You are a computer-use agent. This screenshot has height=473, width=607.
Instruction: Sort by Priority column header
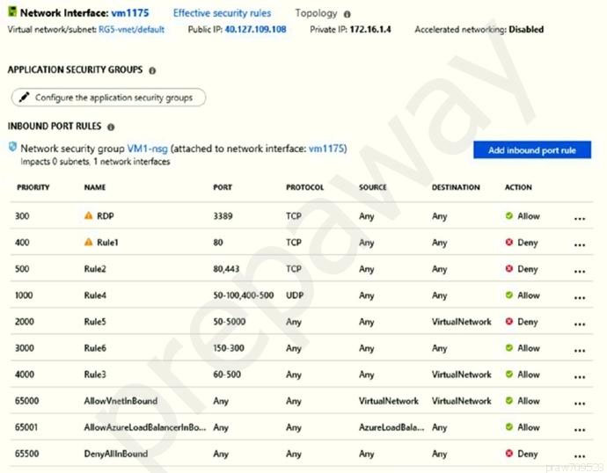pyautogui.click(x=33, y=187)
